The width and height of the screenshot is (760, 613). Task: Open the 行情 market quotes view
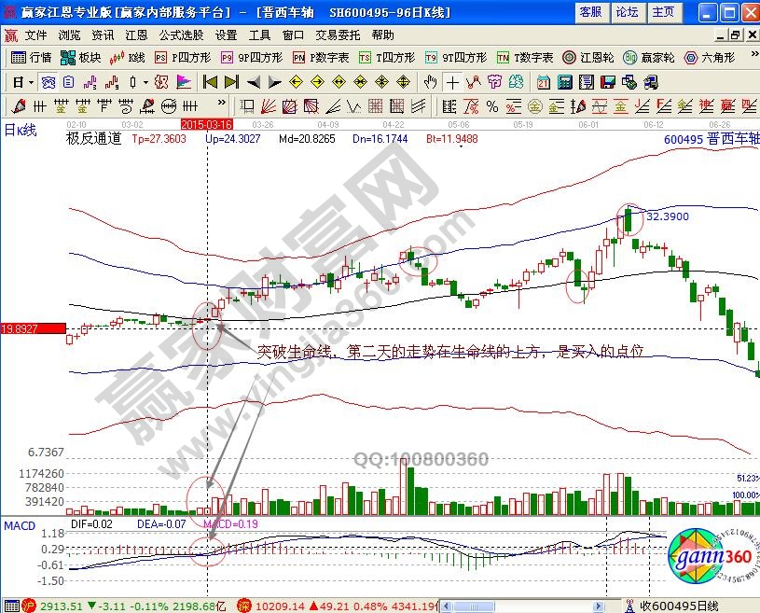click(31, 58)
